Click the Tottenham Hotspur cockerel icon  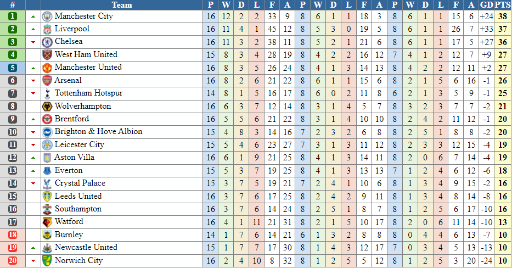coord(47,93)
